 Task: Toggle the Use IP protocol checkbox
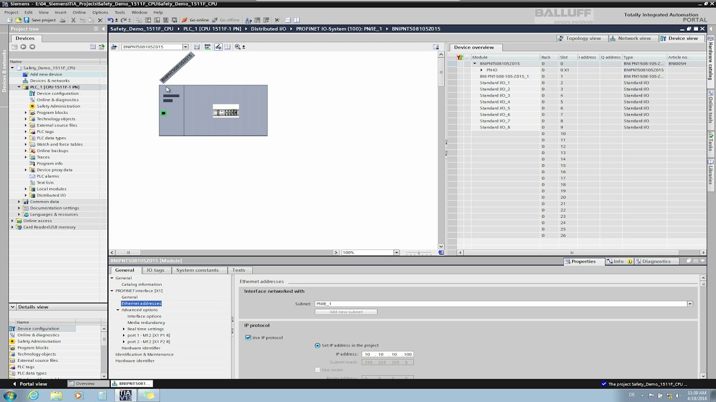[x=248, y=337]
